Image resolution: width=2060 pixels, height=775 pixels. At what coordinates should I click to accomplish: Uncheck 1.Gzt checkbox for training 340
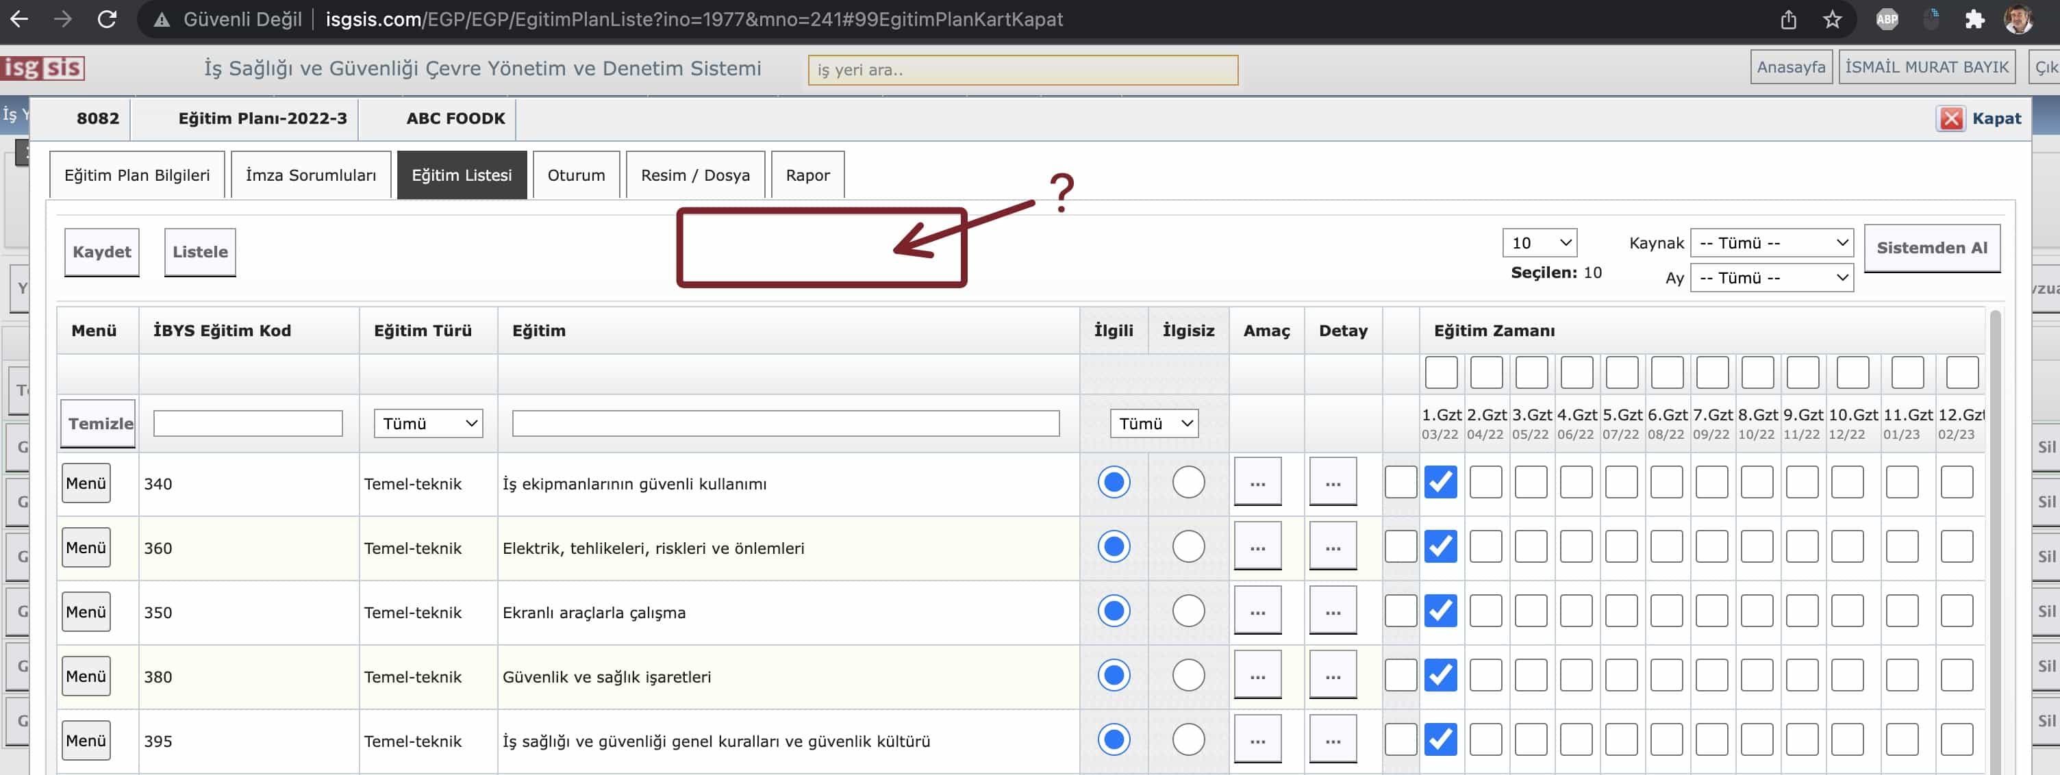tap(1440, 482)
